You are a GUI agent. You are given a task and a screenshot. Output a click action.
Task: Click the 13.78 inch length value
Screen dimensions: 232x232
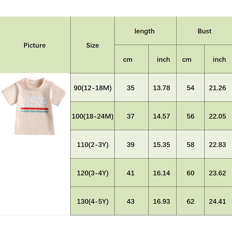point(162,88)
